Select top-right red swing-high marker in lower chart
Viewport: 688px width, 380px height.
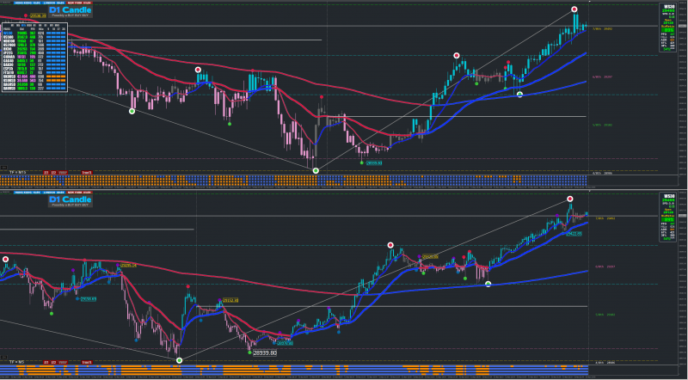point(570,199)
